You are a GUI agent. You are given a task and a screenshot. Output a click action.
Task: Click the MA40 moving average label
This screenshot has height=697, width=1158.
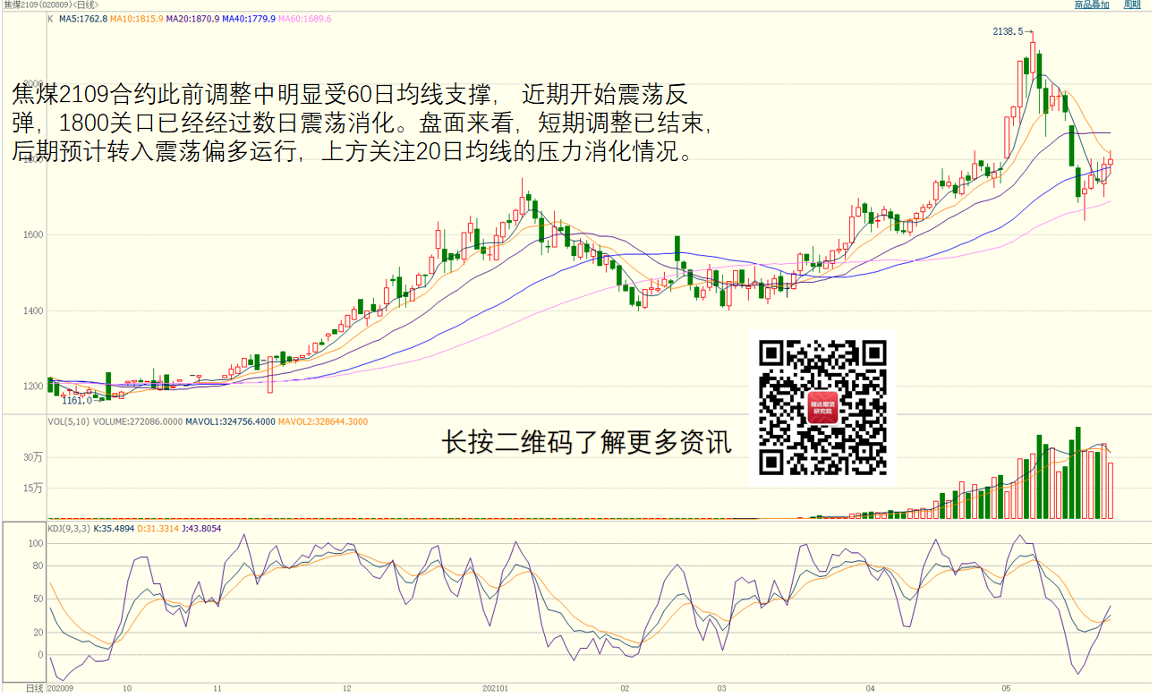(248, 19)
